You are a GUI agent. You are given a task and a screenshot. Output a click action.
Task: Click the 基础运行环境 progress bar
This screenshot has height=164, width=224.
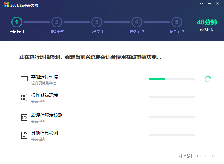[172, 79]
